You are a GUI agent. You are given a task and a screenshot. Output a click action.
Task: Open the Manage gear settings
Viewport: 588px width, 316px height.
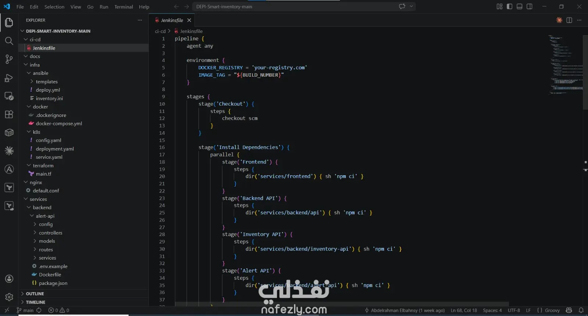9,297
